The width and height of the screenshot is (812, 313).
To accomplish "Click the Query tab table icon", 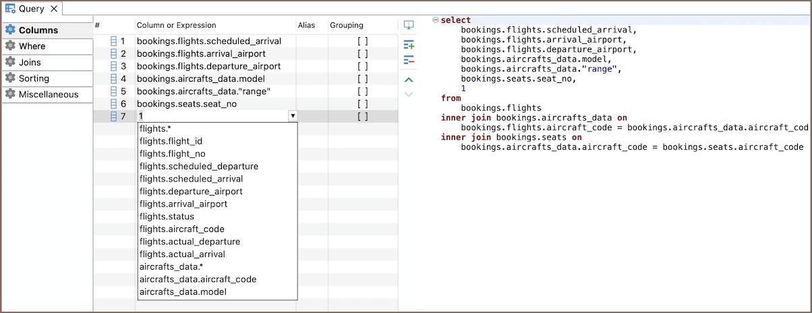I will [x=11, y=9].
